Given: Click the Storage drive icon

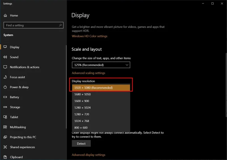Looking at the screenshot, I should 5,107.
